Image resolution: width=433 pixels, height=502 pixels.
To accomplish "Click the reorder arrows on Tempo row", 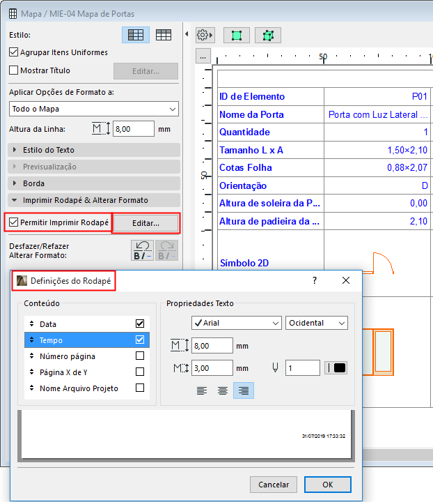I will 31,340.
